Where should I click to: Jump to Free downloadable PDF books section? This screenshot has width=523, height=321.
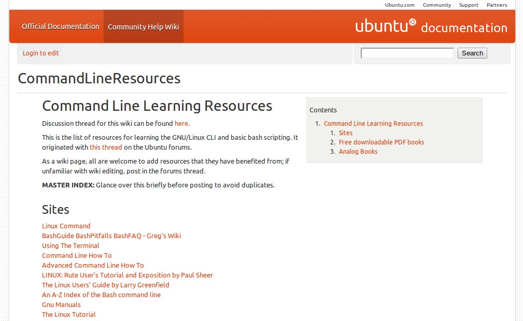click(x=381, y=142)
